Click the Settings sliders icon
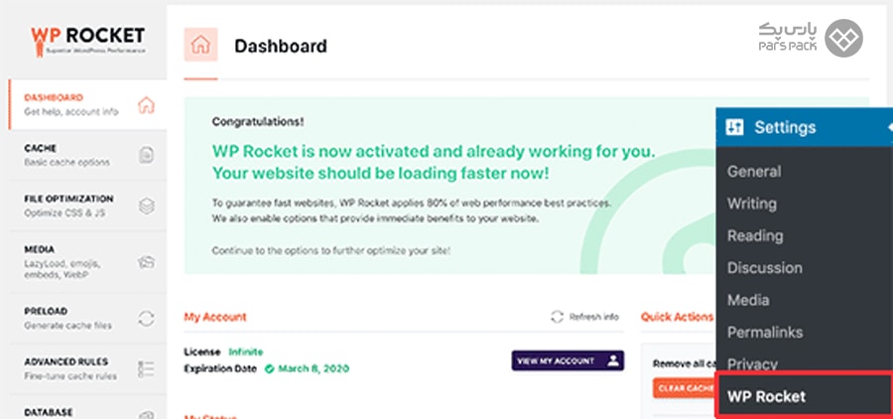The height and width of the screenshot is (419, 893). [734, 127]
